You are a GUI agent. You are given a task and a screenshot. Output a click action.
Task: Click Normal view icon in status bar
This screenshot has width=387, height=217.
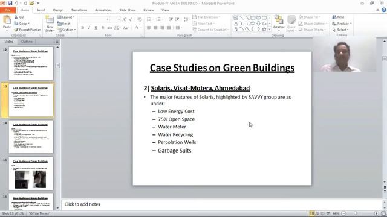coord(312,213)
